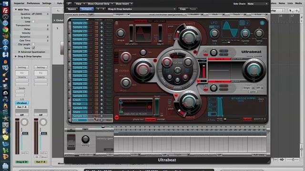Click the Copy button
This screenshot has width=305, height=171.
183,9
